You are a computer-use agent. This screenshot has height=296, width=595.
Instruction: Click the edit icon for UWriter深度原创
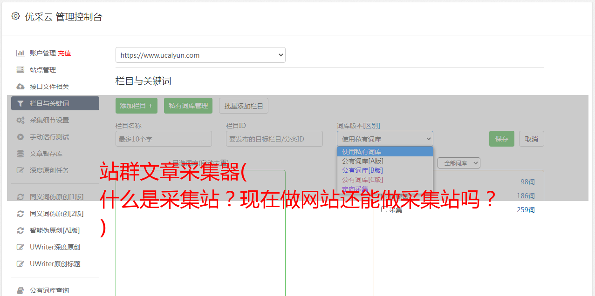coord(21,247)
